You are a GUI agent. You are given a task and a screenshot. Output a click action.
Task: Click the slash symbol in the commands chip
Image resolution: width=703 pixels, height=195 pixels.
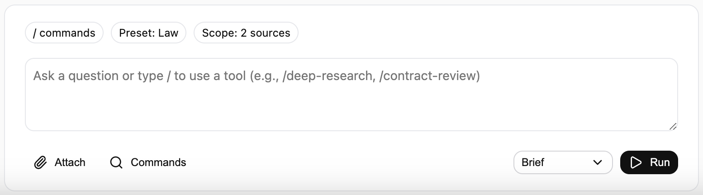35,33
